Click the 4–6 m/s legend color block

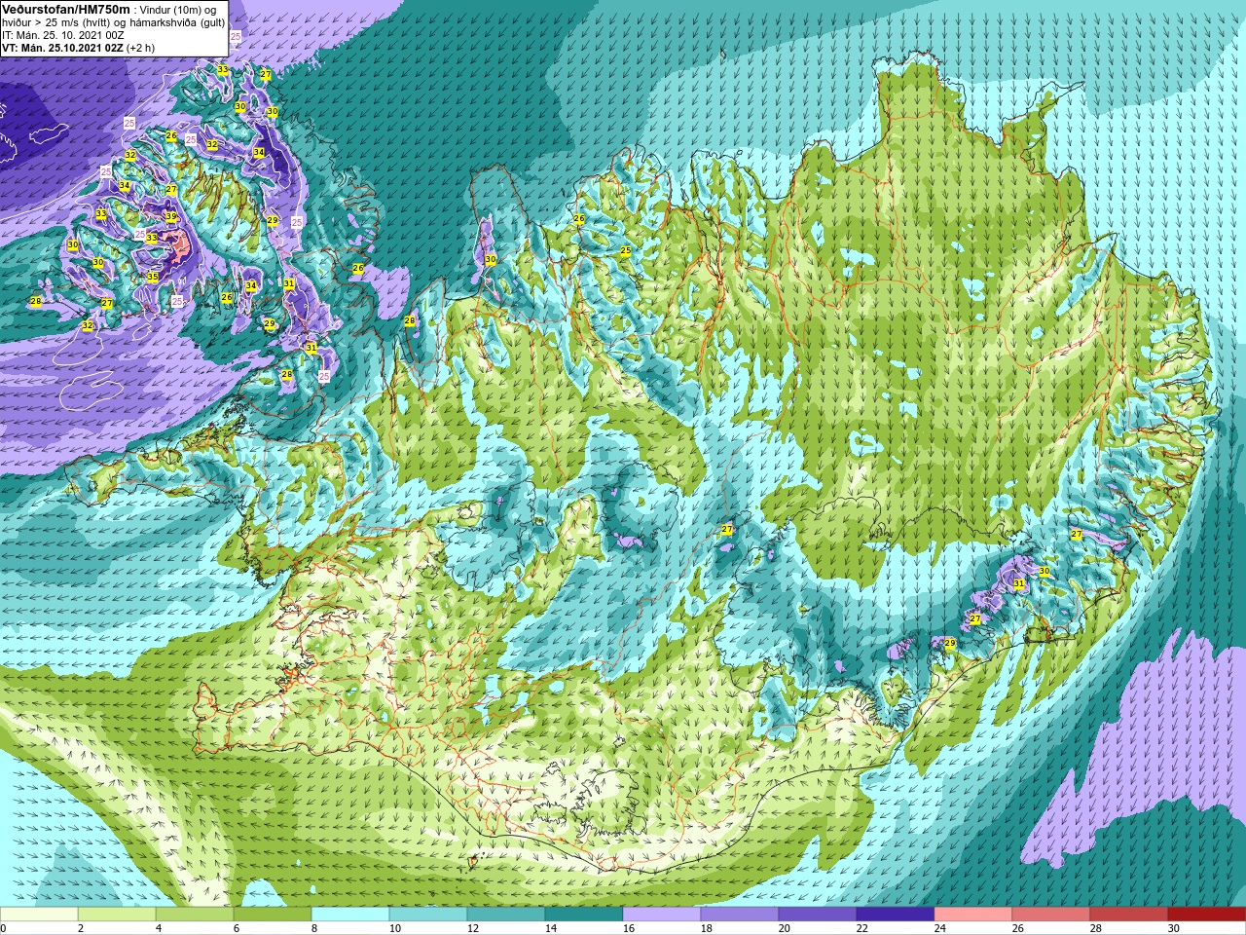pyautogui.click(x=195, y=915)
